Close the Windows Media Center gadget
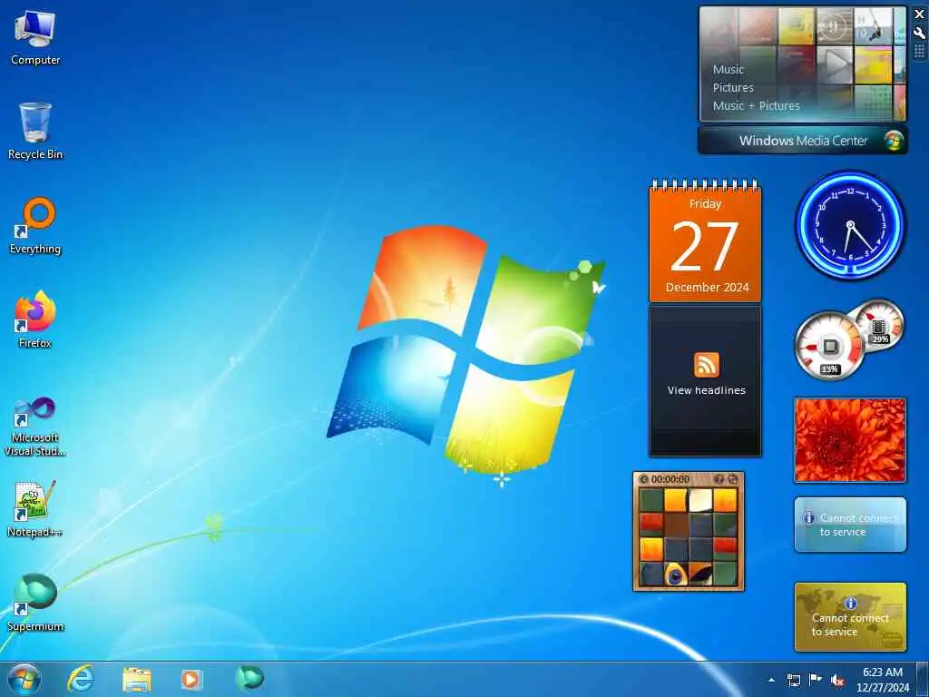This screenshot has height=697, width=929. pos(920,15)
